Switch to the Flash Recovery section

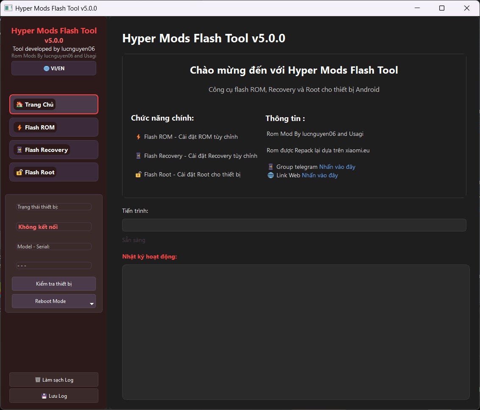[54, 149]
